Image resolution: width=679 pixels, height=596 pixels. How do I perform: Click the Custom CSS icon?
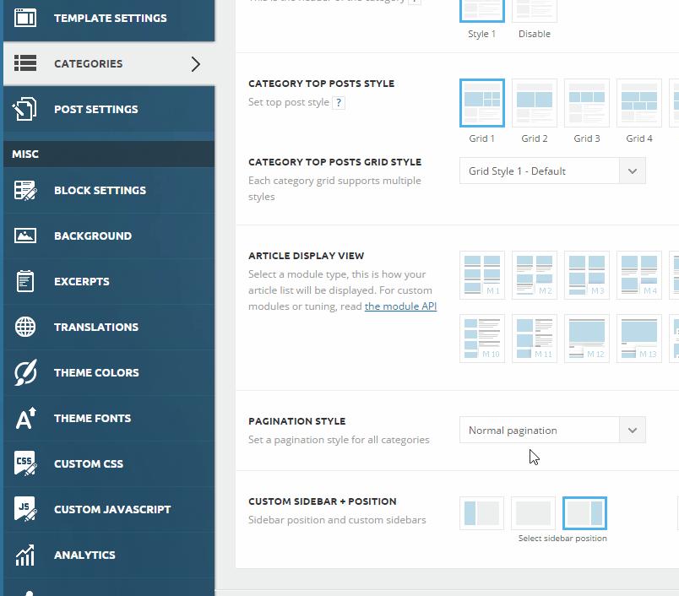(x=25, y=463)
